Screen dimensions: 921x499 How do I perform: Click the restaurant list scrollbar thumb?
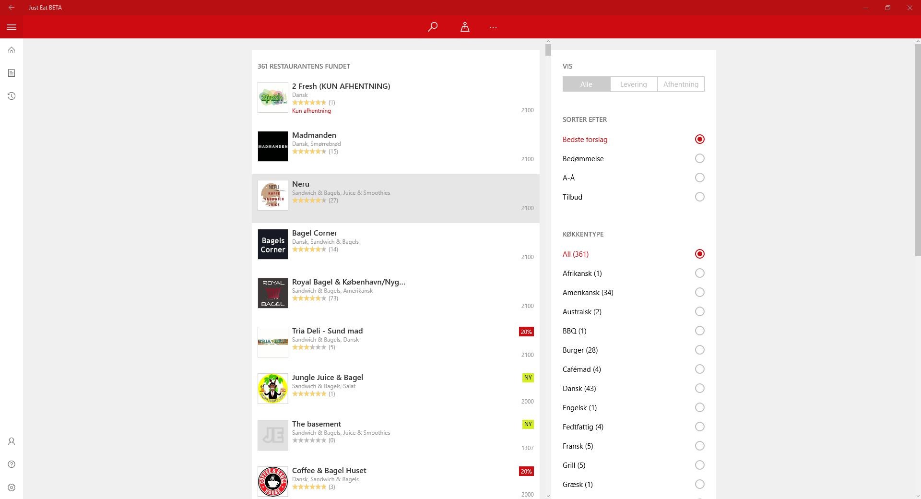[x=548, y=50]
